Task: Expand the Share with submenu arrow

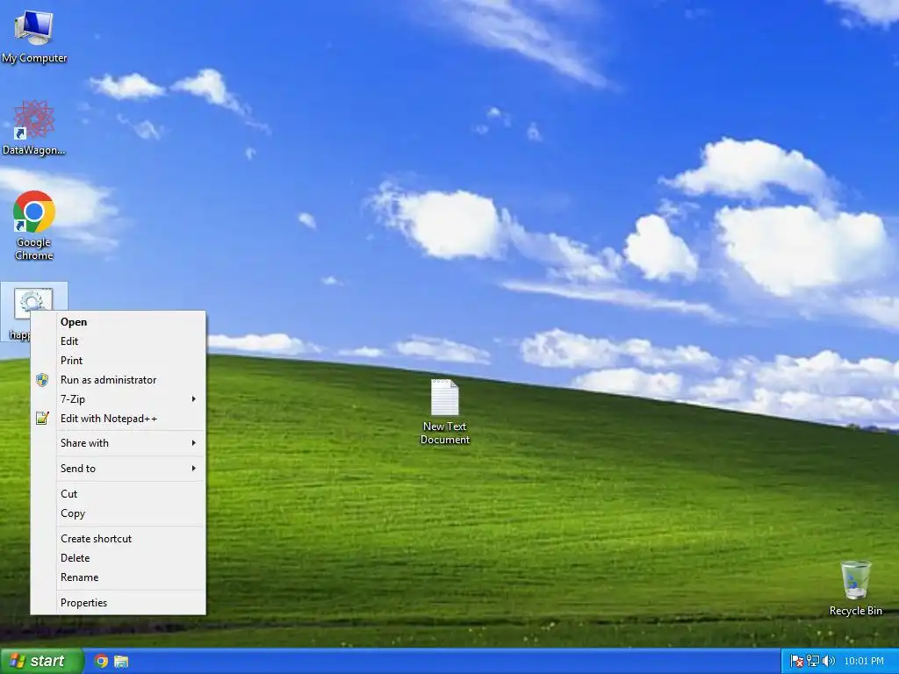Action: 194,443
